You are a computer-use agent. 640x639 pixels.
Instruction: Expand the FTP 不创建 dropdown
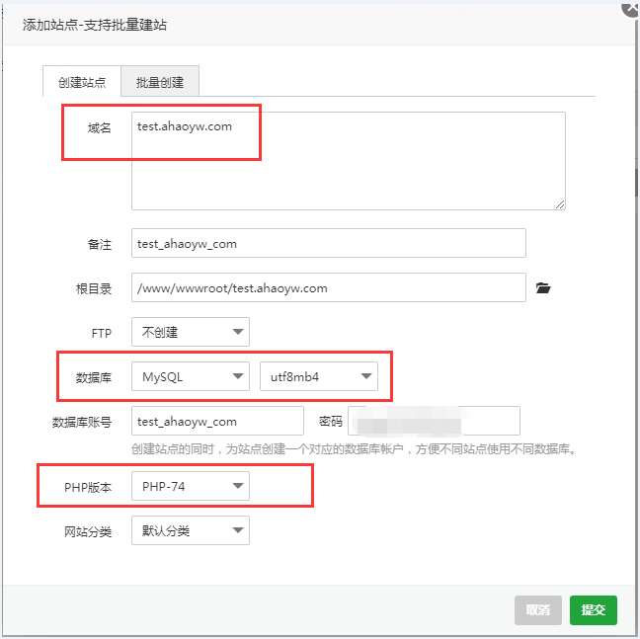191,332
